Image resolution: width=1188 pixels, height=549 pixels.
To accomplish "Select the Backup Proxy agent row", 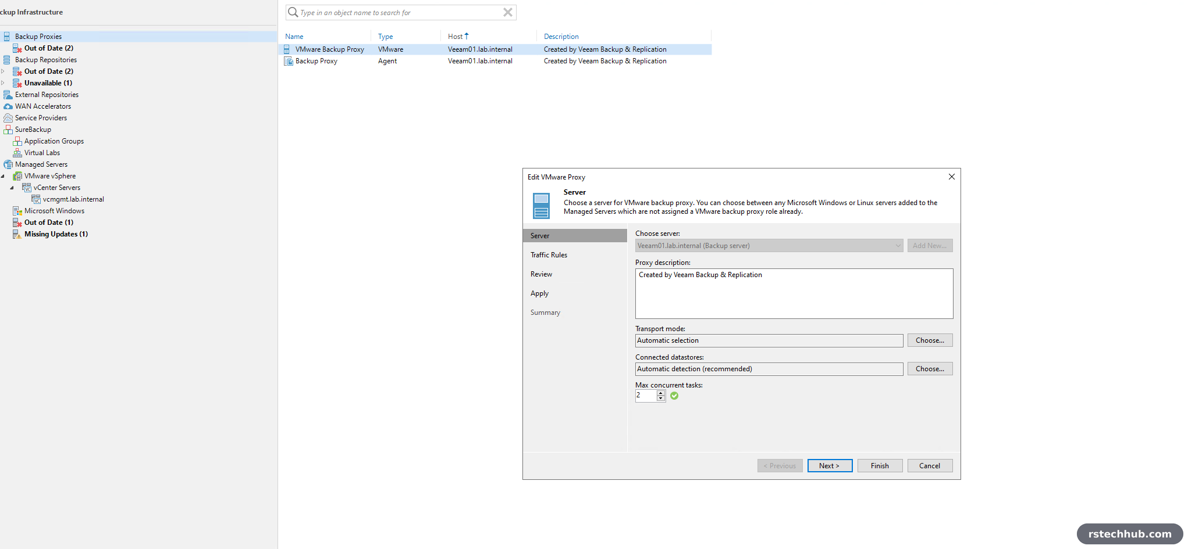I will click(497, 61).
